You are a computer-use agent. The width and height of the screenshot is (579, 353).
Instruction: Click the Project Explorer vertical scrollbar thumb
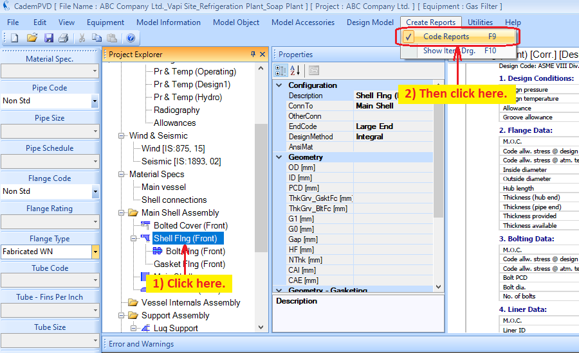pyautogui.click(x=261, y=186)
